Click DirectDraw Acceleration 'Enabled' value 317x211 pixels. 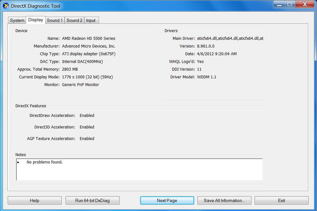[87, 116]
